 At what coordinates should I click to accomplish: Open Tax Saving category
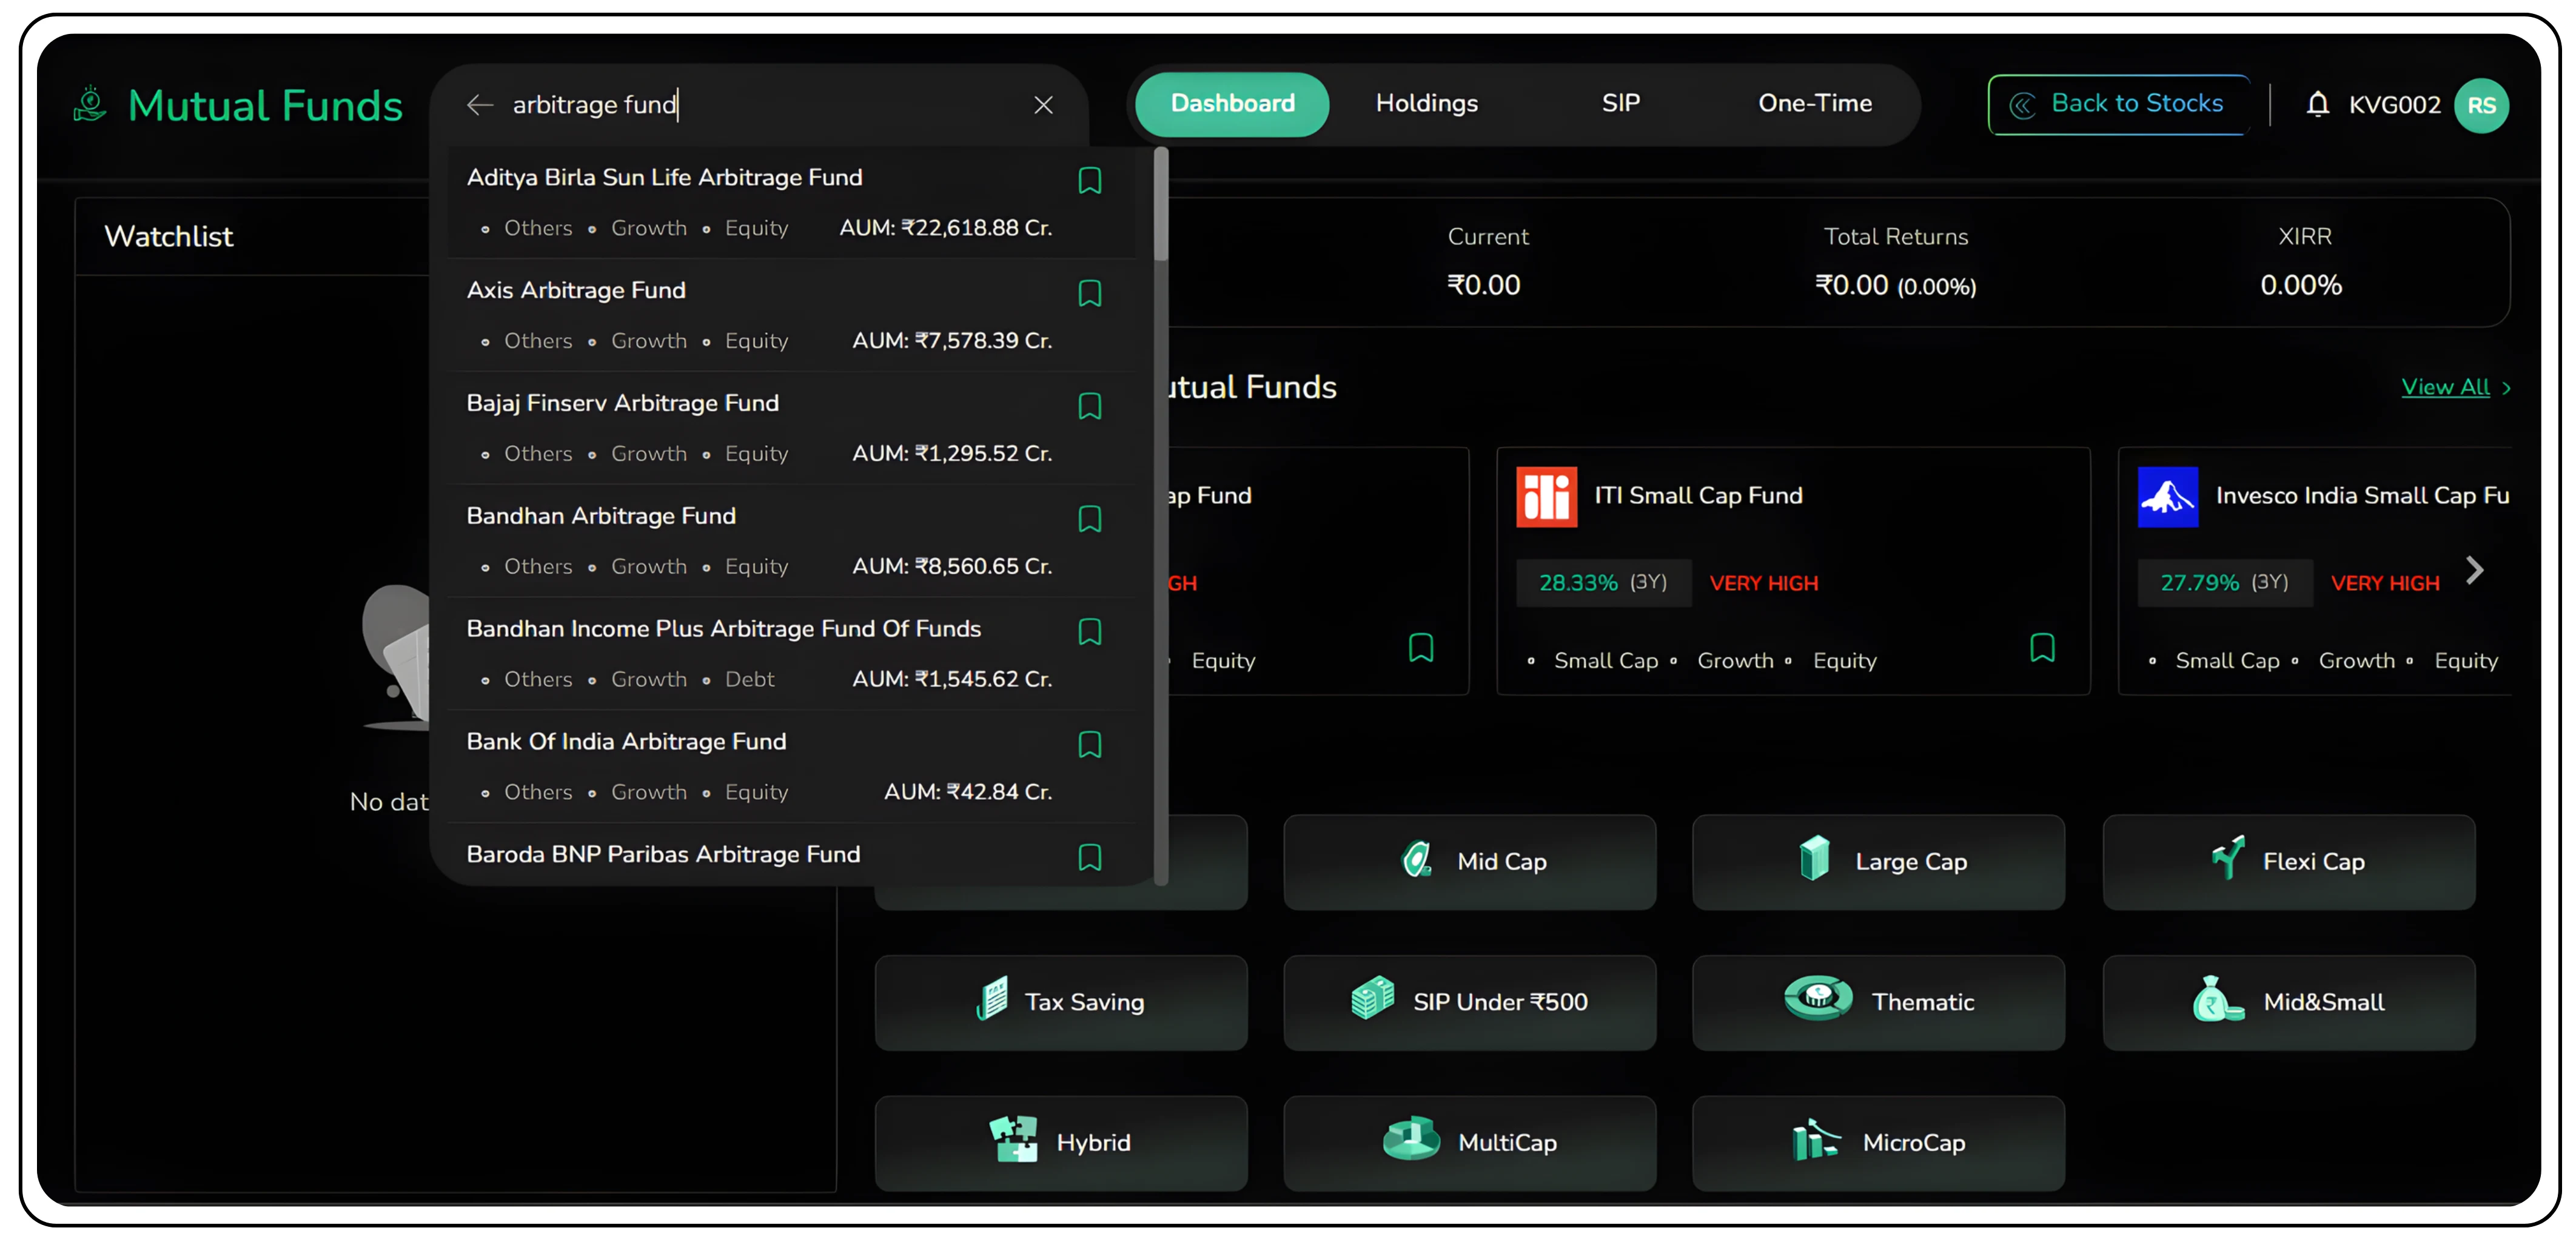click(x=1061, y=1002)
